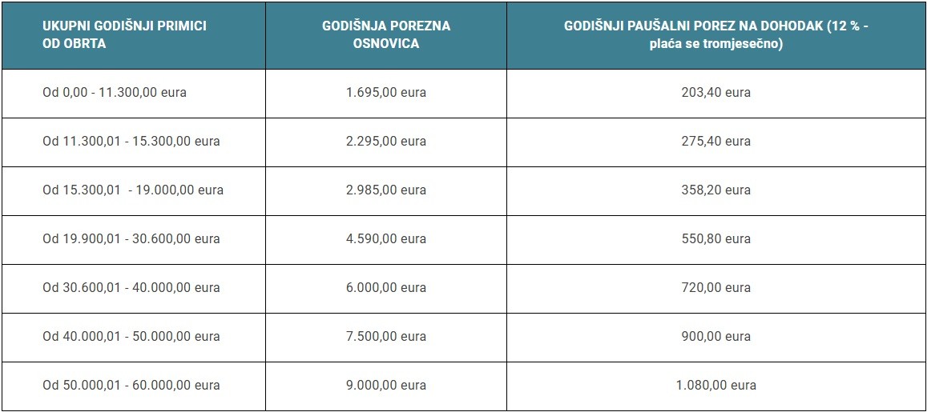Viewport: 927px width, 412px height.
Task: Click the 275,40 eura tax amount
Action: point(715,141)
